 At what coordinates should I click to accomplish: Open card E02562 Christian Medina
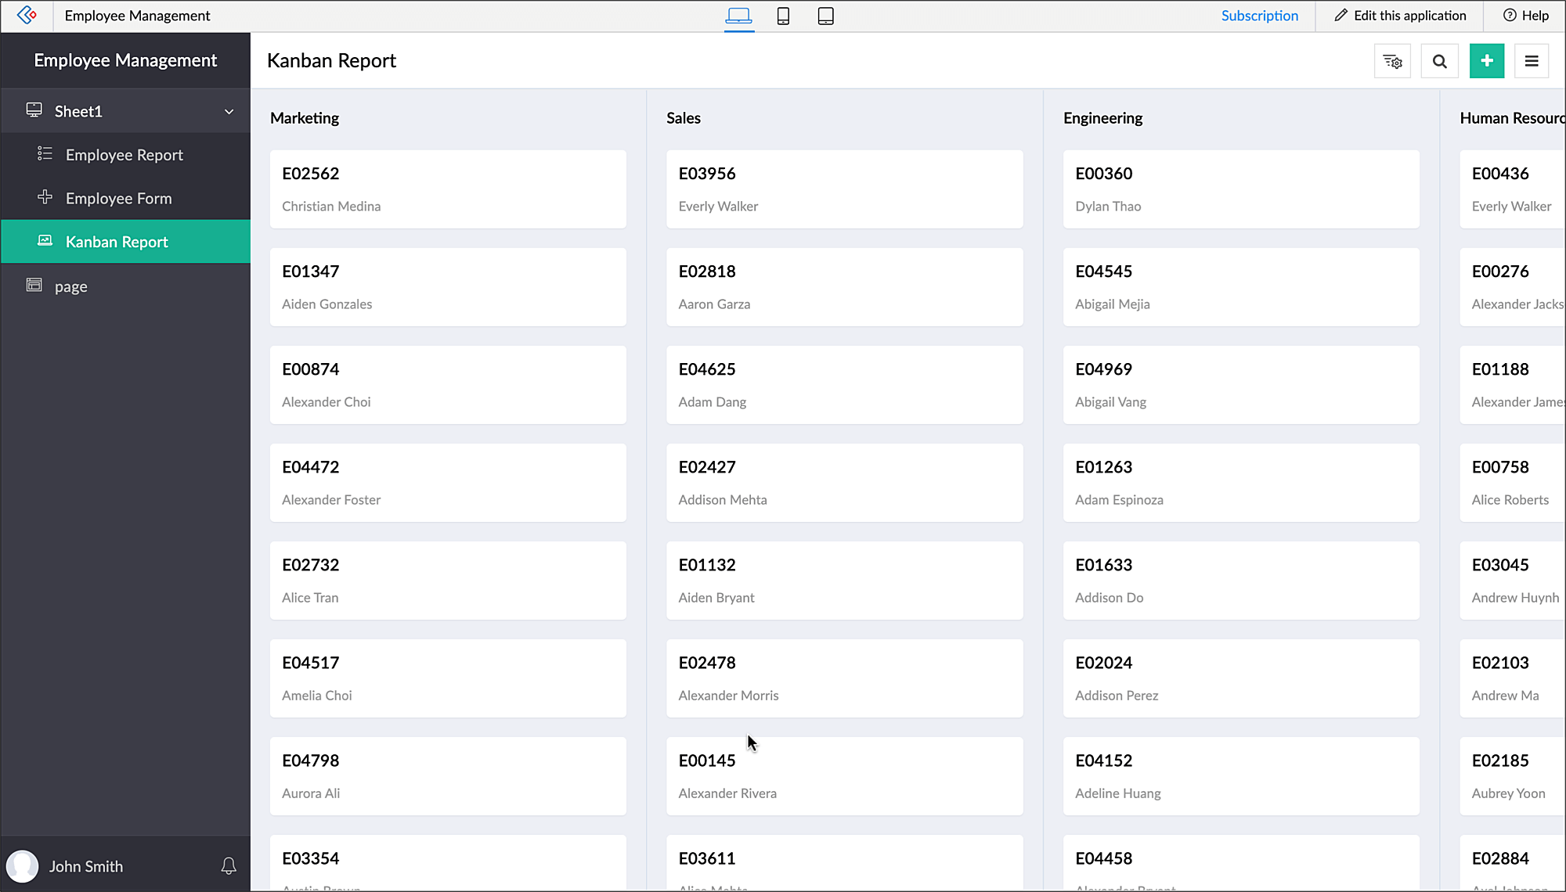pyautogui.click(x=448, y=189)
